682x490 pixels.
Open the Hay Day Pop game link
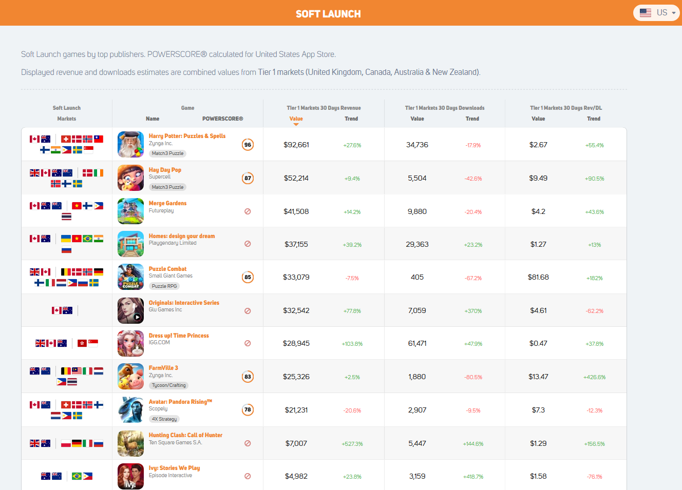point(165,169)
